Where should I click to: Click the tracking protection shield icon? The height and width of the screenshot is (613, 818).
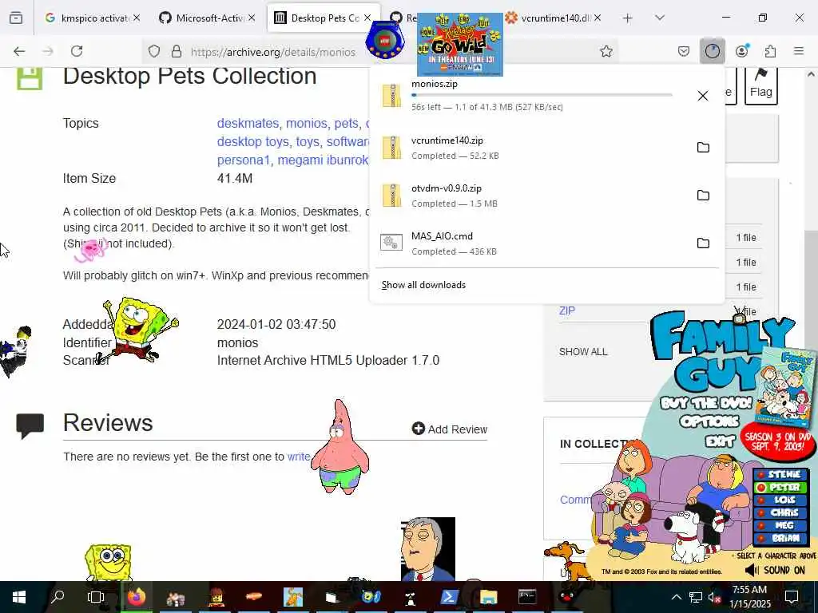(x=154, y=51)
